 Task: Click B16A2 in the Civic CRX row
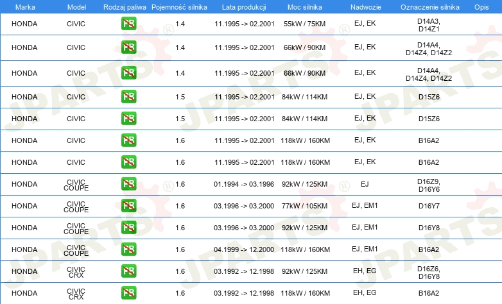(429, 293)
